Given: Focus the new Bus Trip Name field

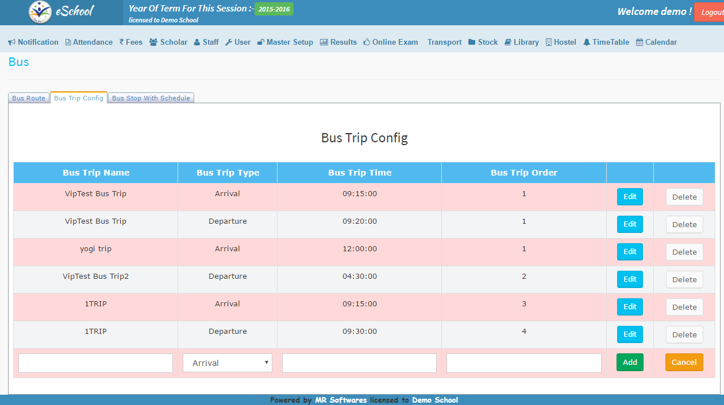Looking at the screenshot, I should click(x=95, y=363).
